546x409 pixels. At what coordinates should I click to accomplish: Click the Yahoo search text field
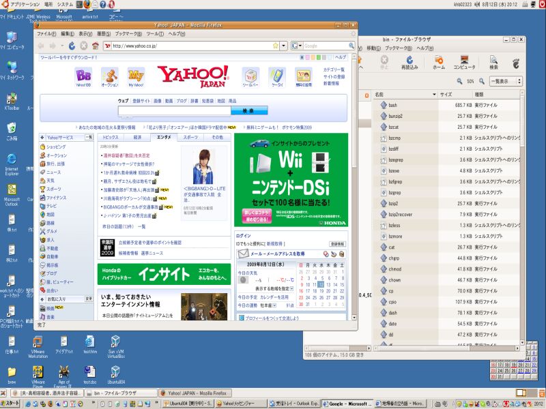(175, 110)
